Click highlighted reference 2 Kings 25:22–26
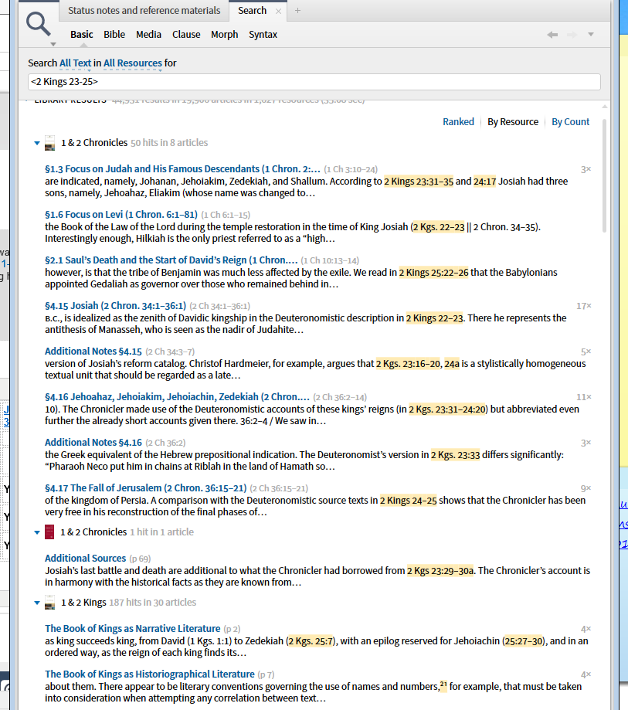 [434, 273]
